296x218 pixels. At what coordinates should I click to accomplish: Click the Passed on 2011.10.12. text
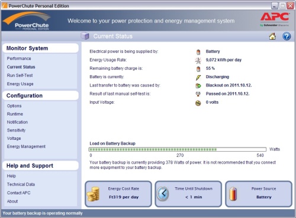tap(227, 94)
